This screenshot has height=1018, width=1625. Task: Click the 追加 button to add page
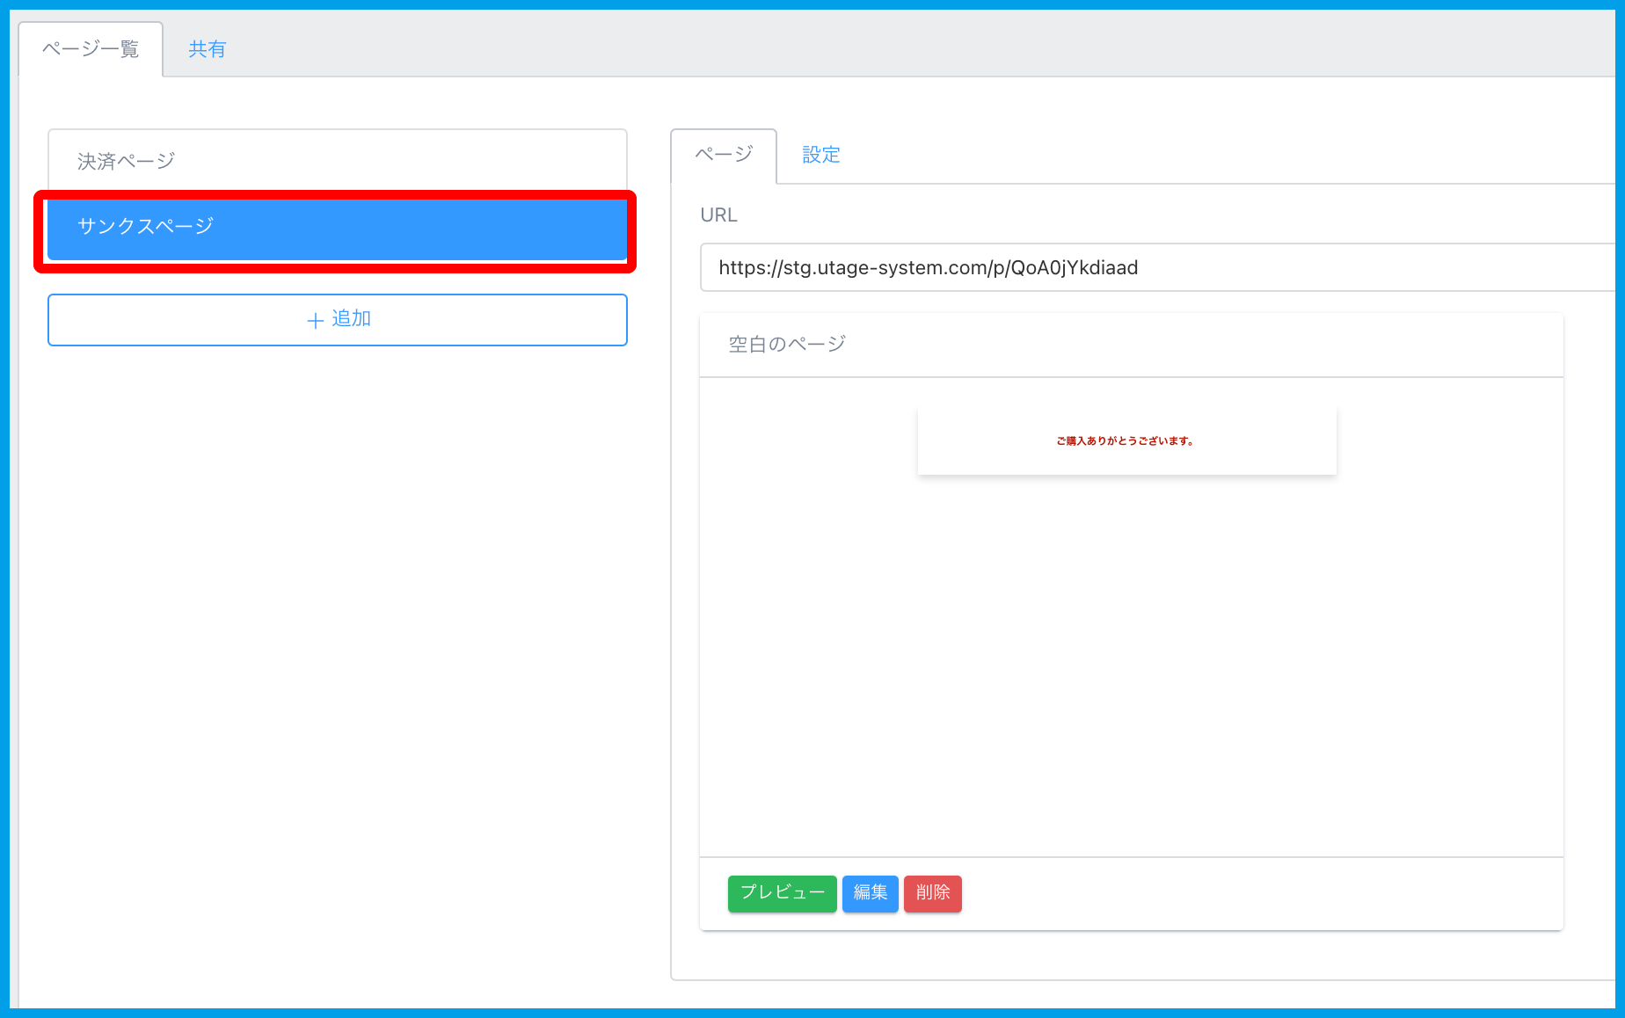[x=338, y=319]
